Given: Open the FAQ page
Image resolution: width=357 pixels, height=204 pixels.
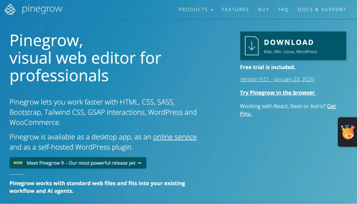Looking at the screenshot, I should (283, 9).
